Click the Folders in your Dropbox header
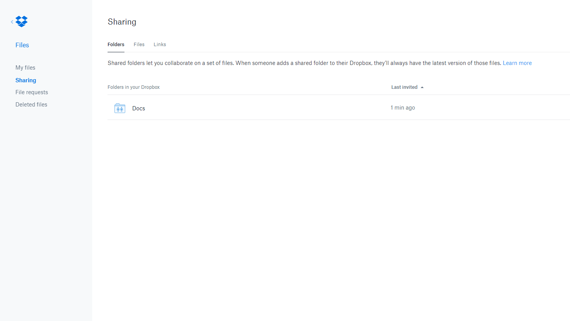The image size is (570, 321). coord(134,87)
